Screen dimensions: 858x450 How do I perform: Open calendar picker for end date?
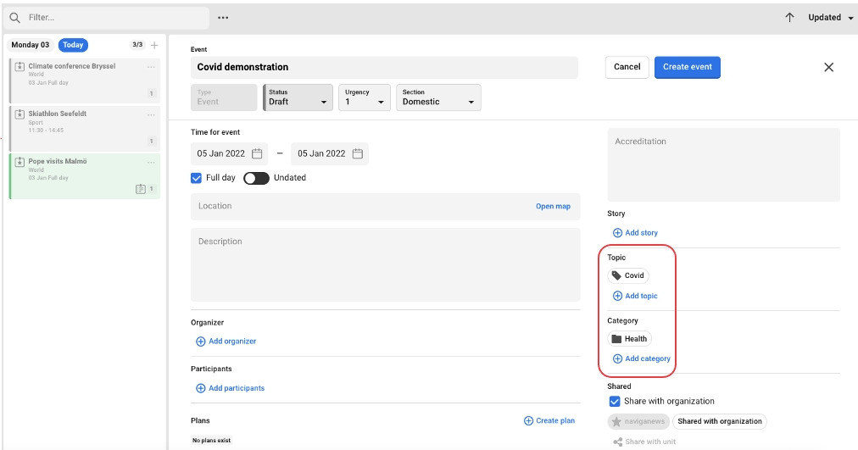[358, 153]
